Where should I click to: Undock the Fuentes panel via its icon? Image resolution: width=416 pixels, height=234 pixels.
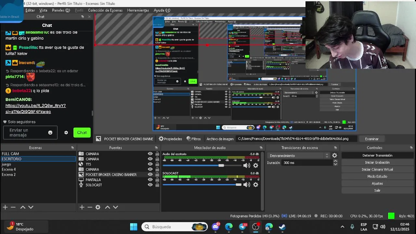[157, 148]
